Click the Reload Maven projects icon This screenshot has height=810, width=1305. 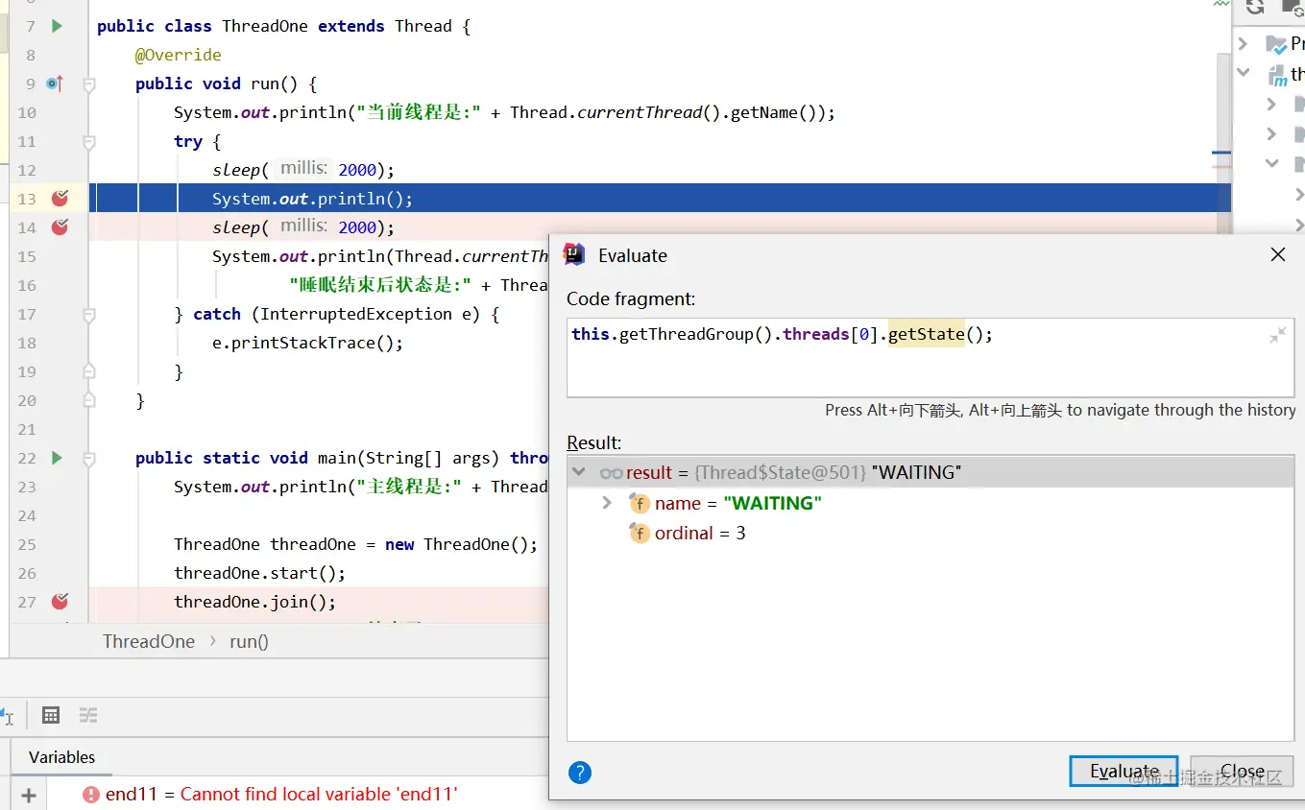pyautogui.click(x=1255, y=8)
